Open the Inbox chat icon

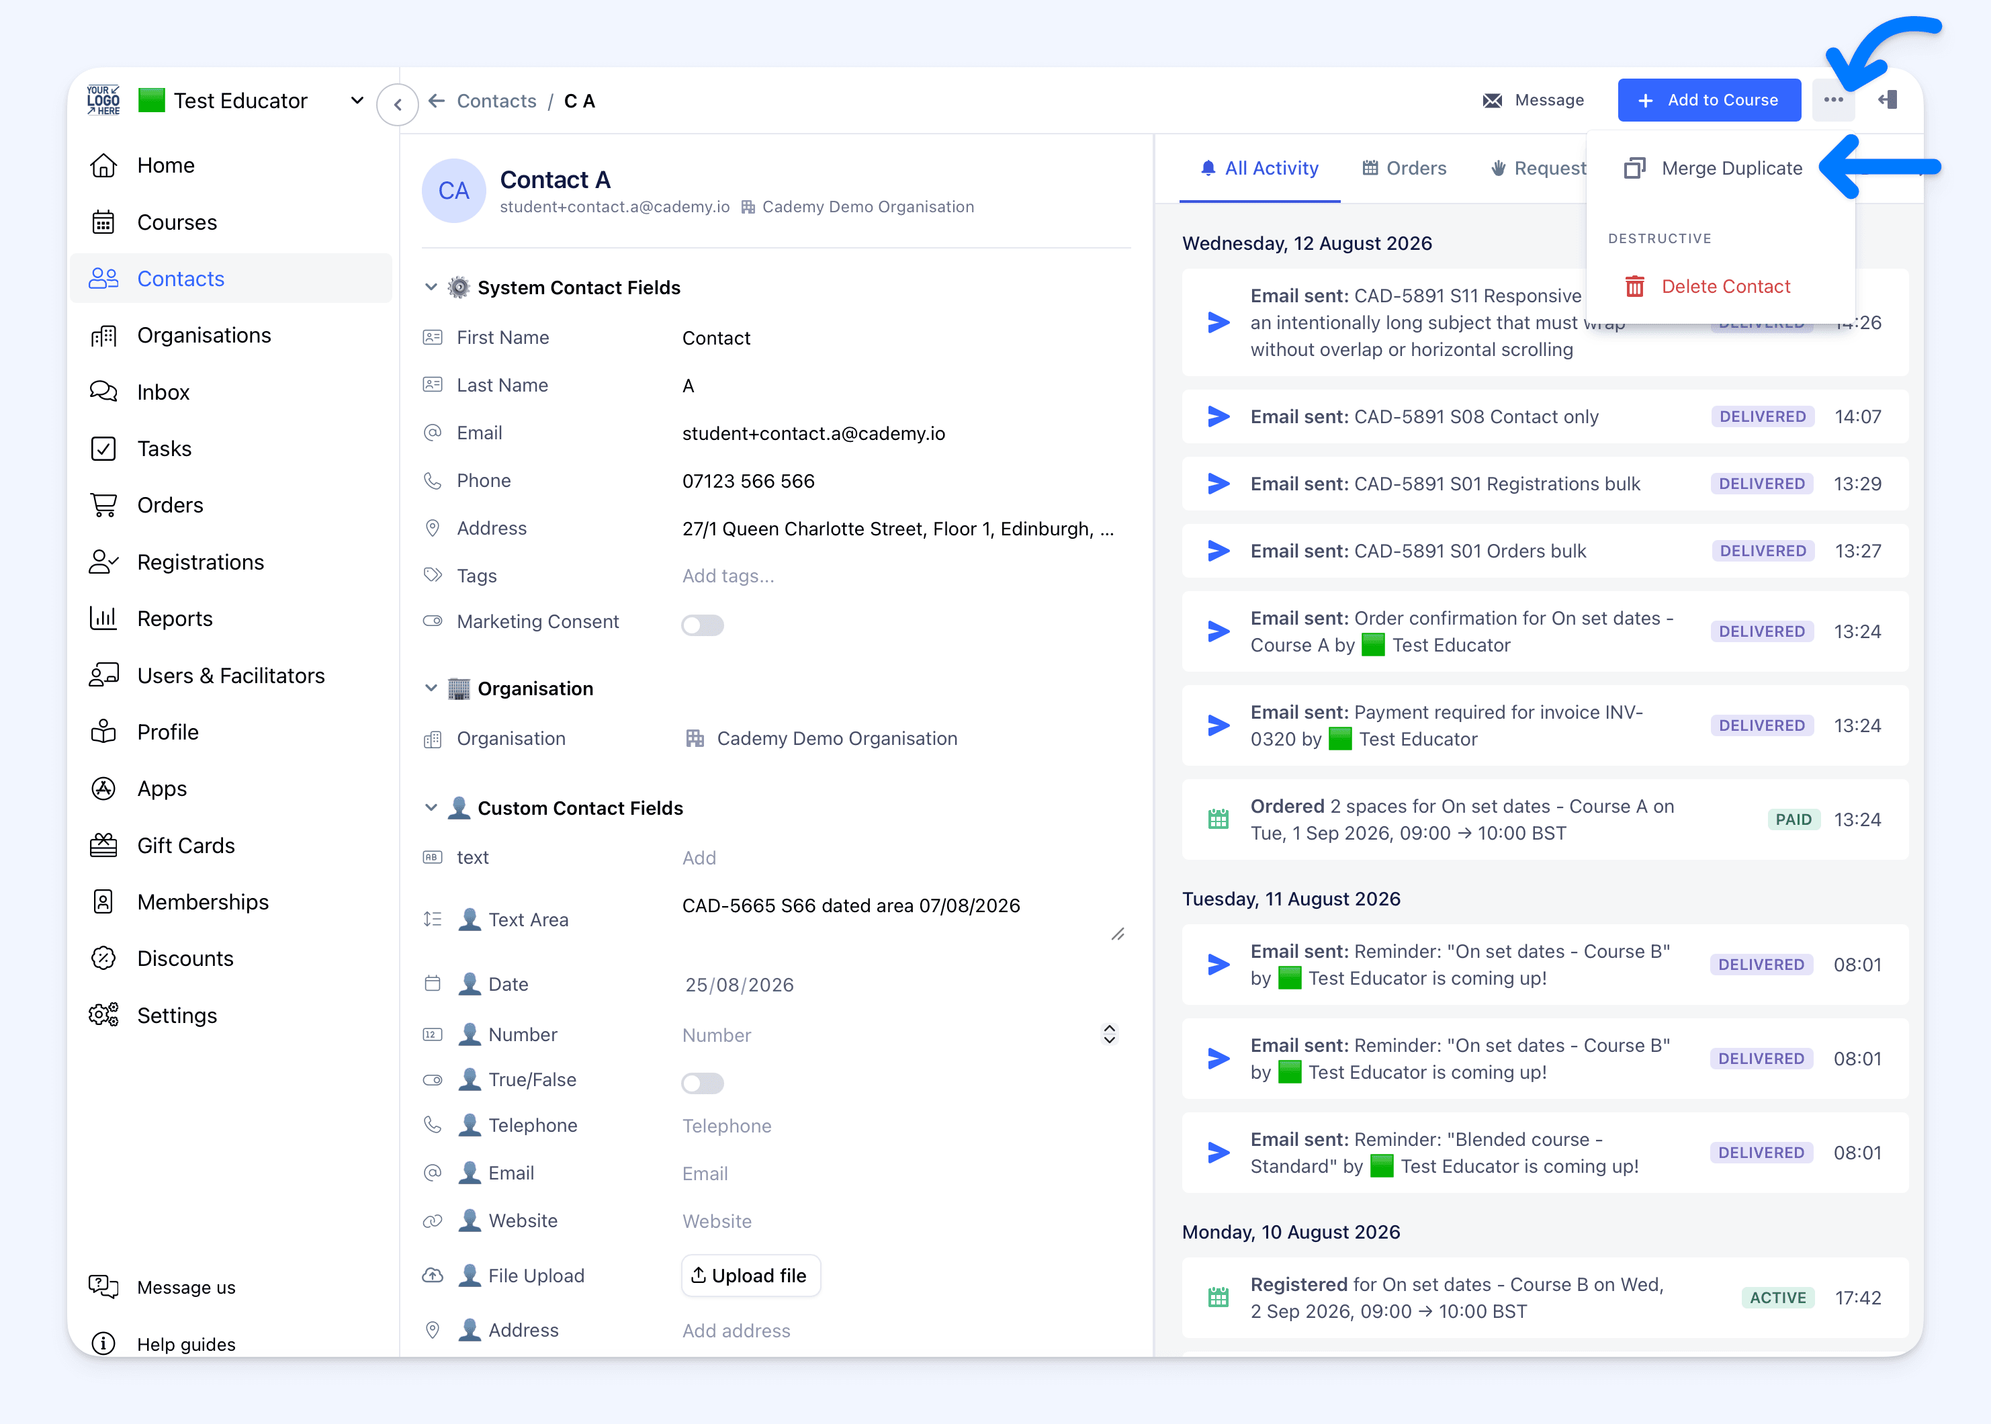(x=103, y=392)
